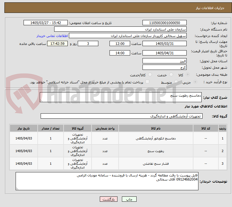Screen dimensions: 232x207
Task: Select the جزیی purchase type radio
Action: pyautogui.click(x=195, y=82)
